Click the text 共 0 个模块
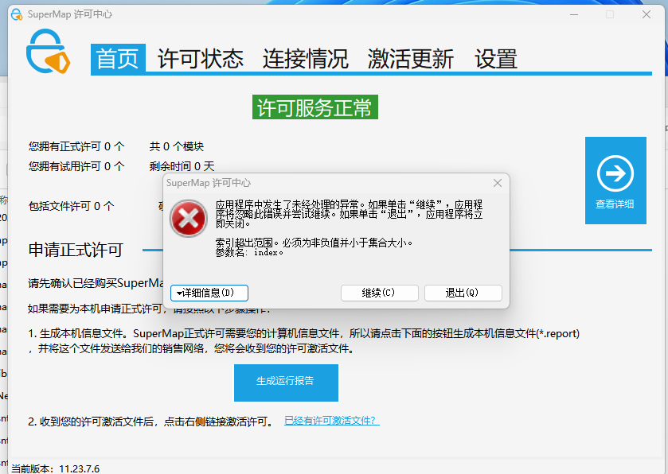 (x=177, y=147)
